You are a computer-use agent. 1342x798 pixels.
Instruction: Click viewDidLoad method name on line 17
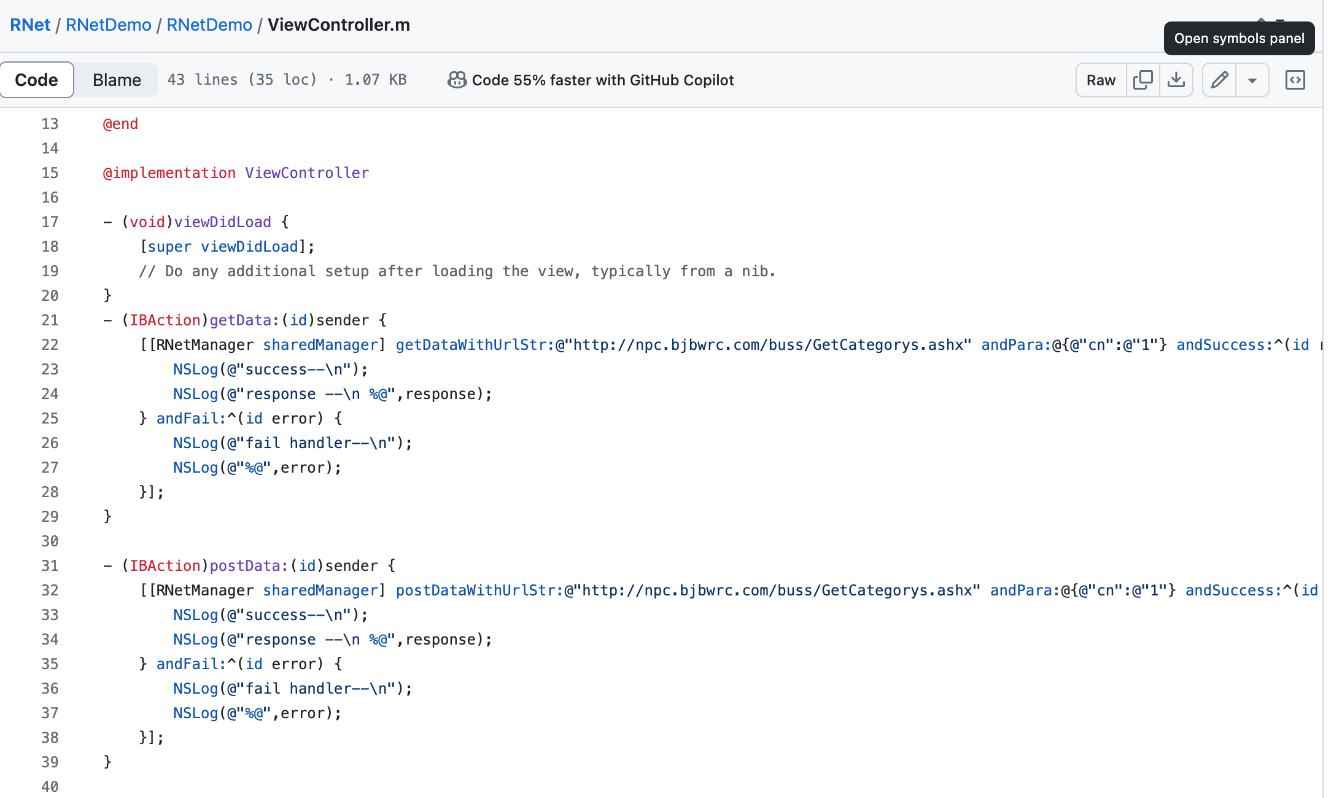coord(223,222)
